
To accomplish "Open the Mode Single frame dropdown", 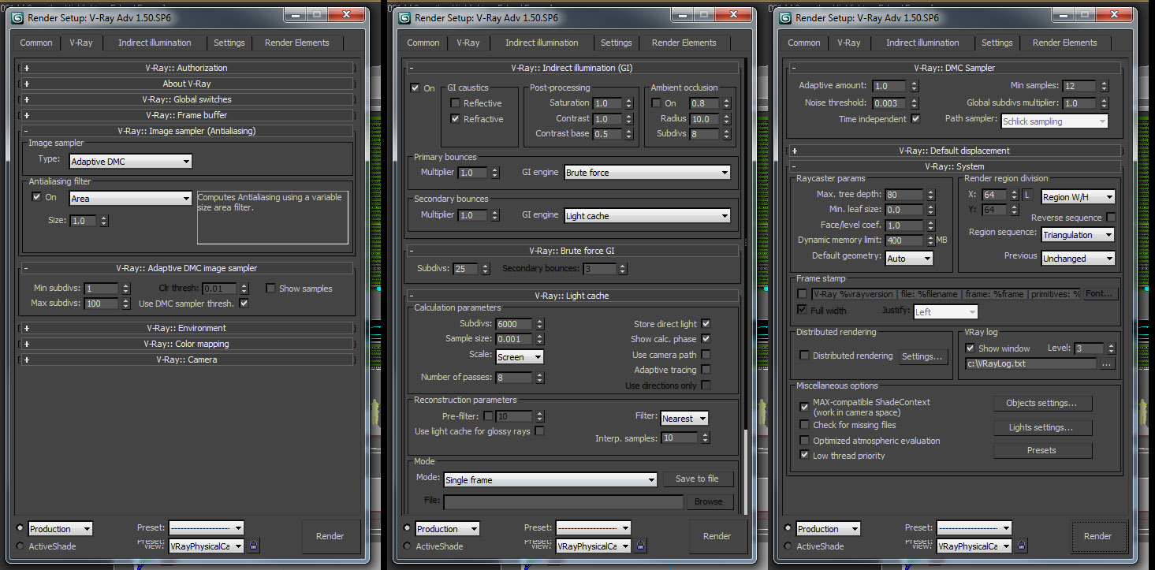I will pos(550,479).
